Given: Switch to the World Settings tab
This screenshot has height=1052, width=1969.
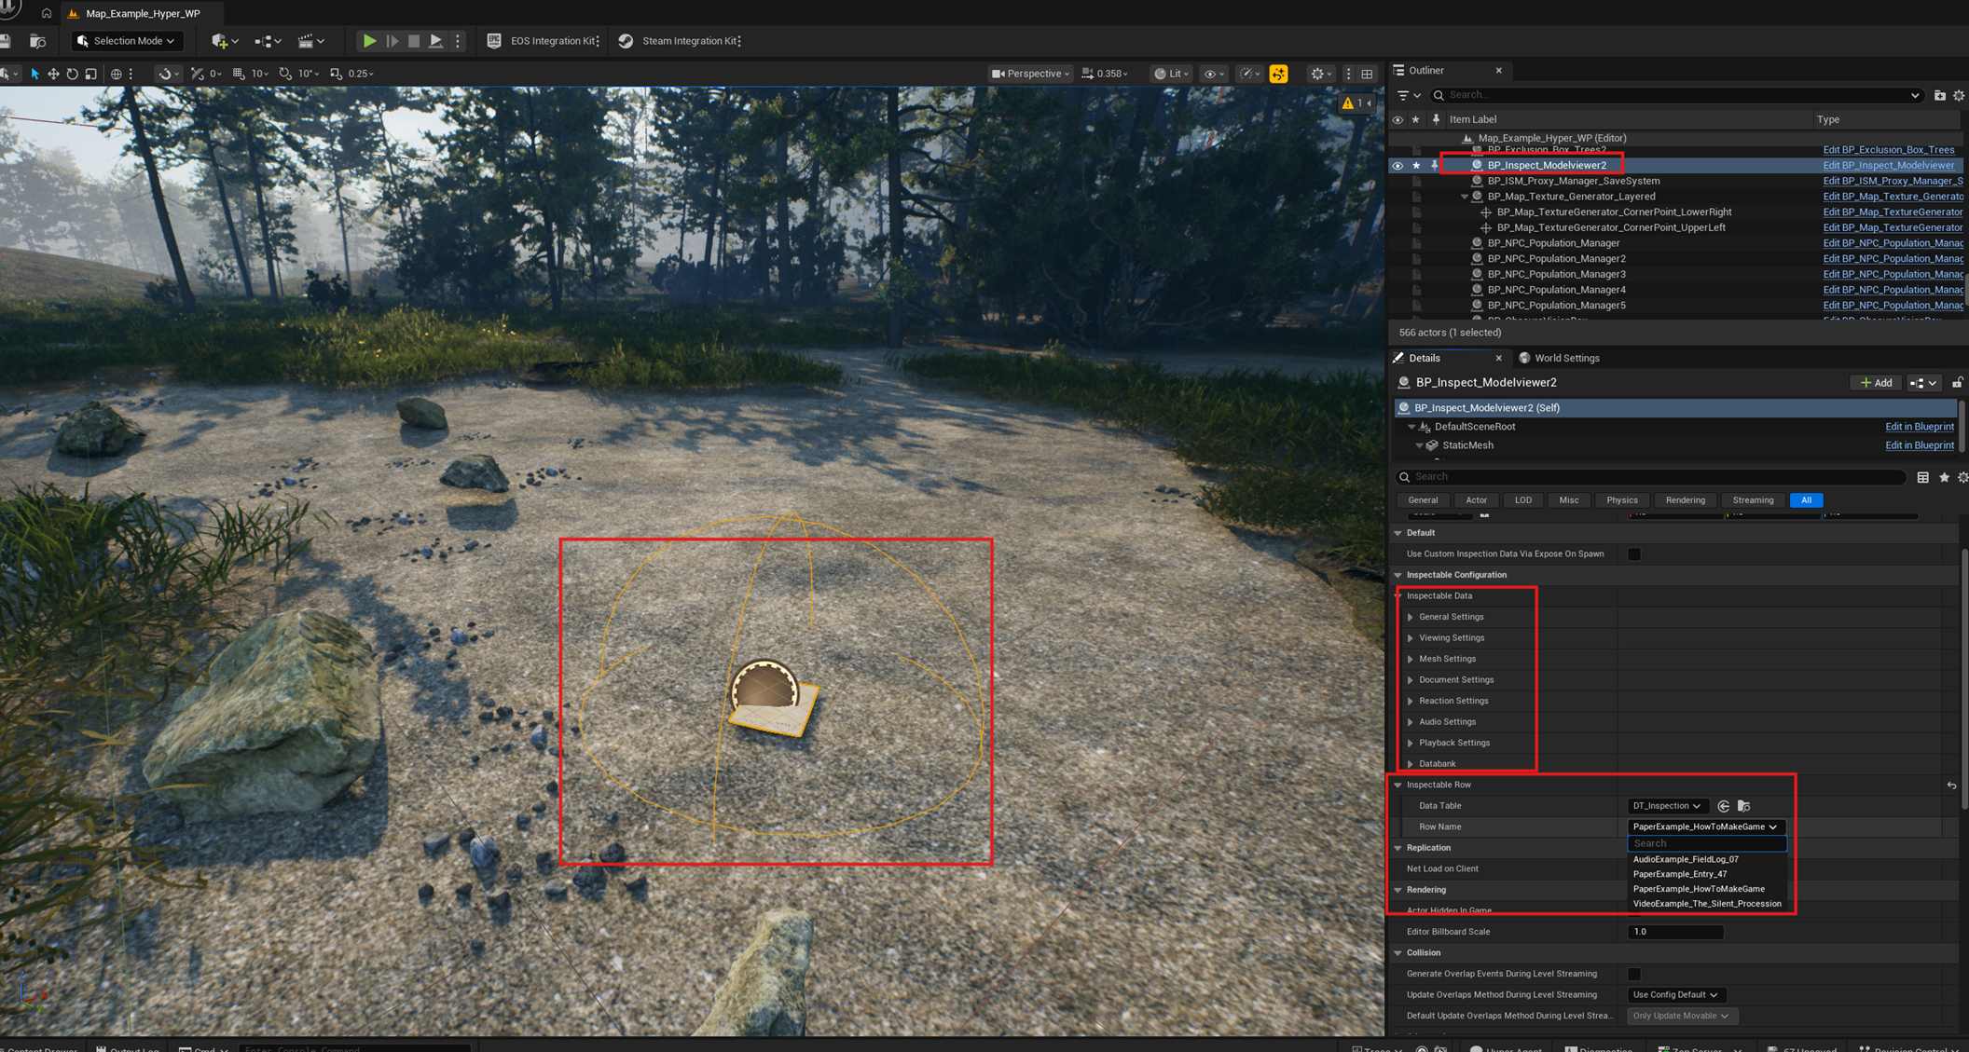Looking at the screenshot, I should point(1559,358).
